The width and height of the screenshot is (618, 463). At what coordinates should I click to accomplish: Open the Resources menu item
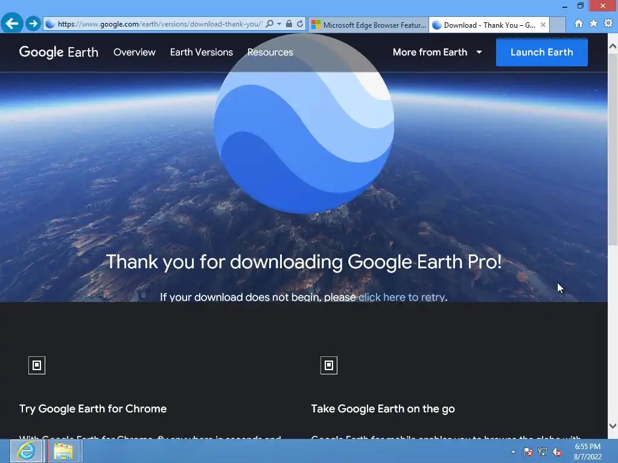tap(270, 52)
